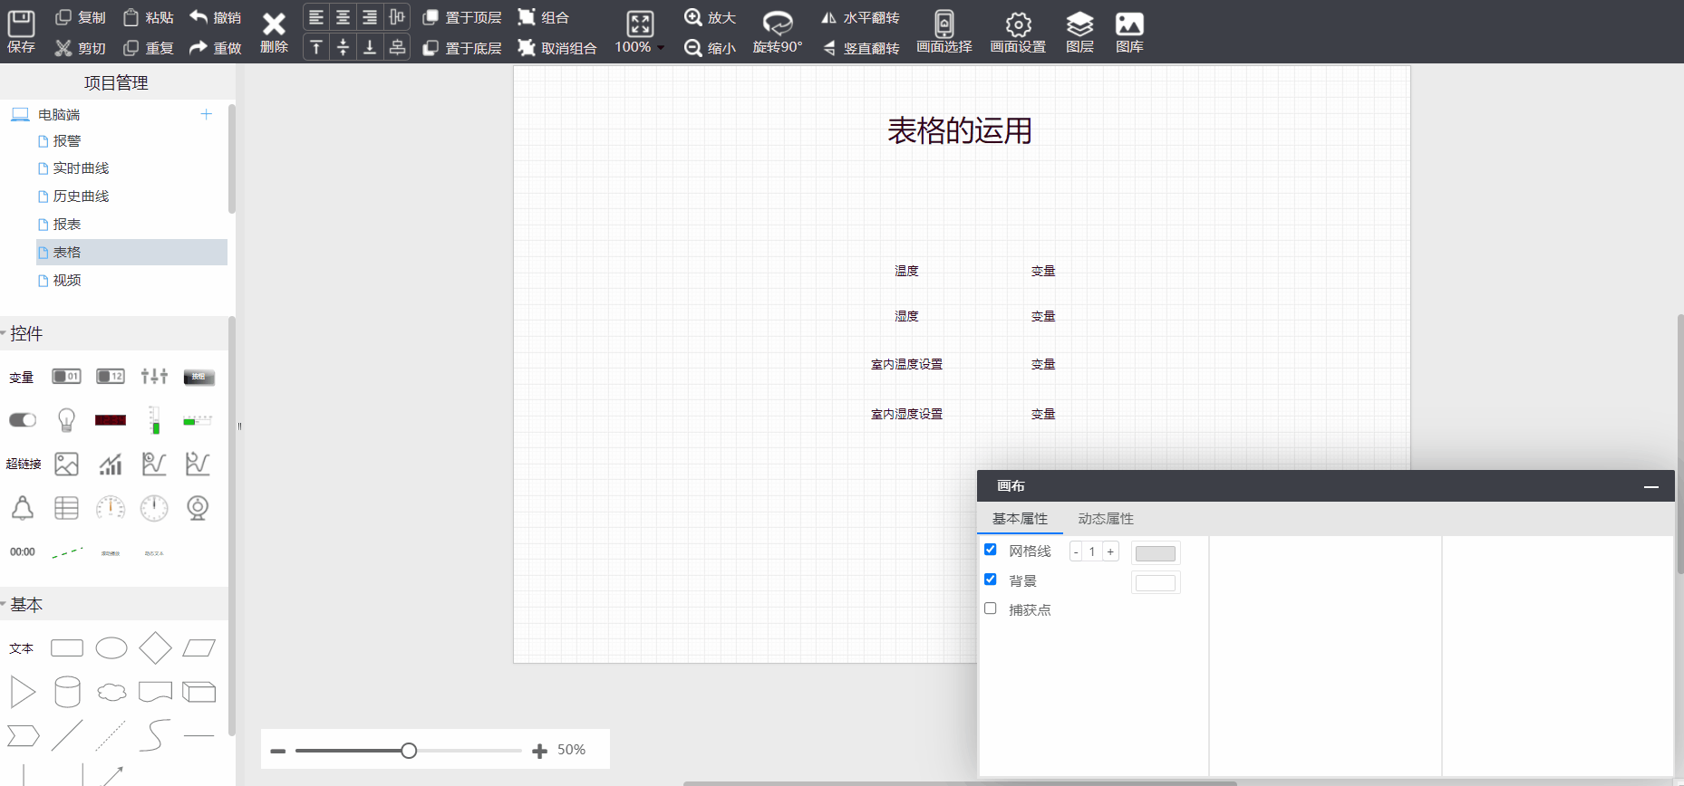The image size is (1684, 786).
Task: Increase grid size with plus stepper
Action: pyautogui.click(x=1110, y=551)
